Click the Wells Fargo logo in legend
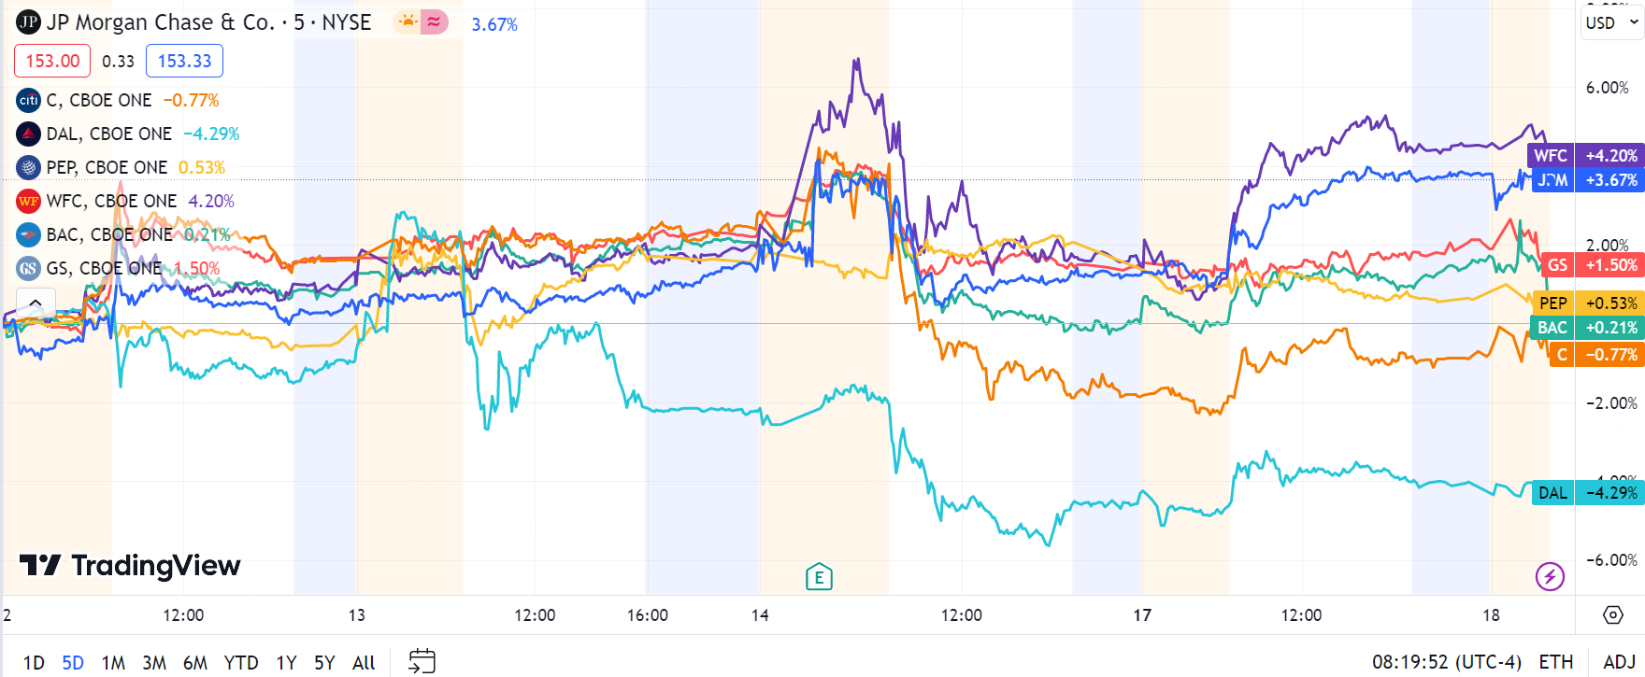Viewport: 1645px width, 677px height. pos(29,201)
